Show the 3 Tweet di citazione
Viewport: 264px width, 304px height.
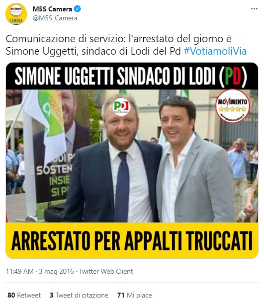point(79,295)
